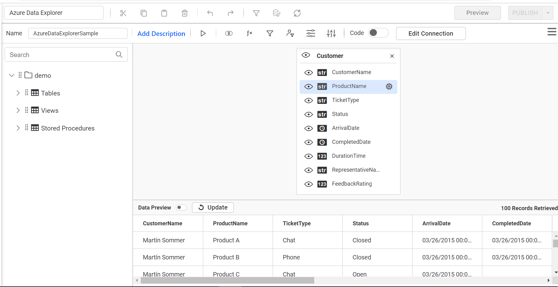Open the query filter funnel icon
Image resolution: width=558 pixels, height=287 pixels.
[270, 33]
